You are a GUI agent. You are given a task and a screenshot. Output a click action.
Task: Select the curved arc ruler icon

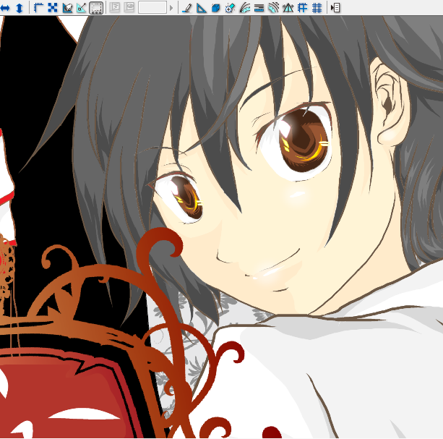(245, 8)
